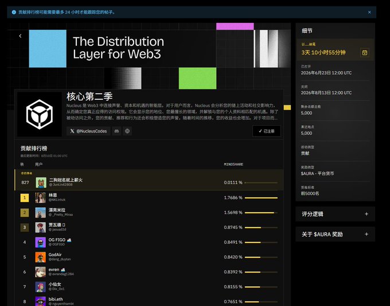Viewport: 390px width, 306px height.
Task: Click the 已注册 registered button
Action: [267, 131]
